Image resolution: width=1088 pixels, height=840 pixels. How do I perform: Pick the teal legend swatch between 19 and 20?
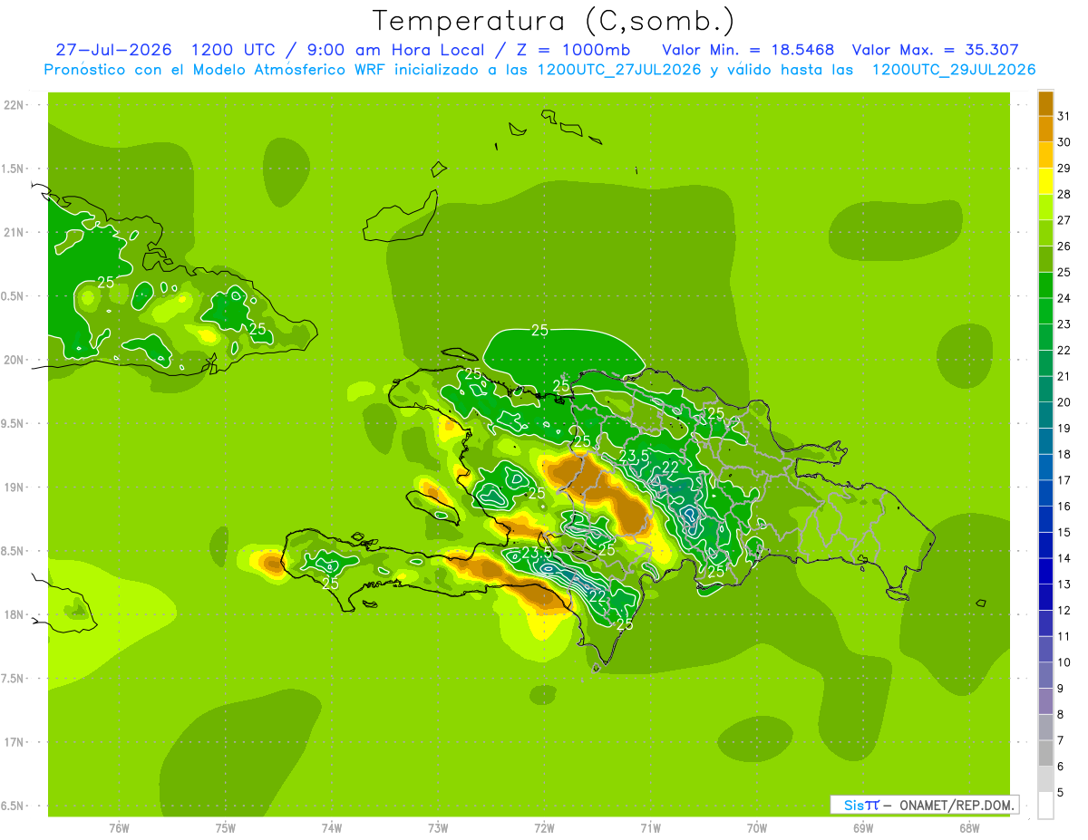[x=1045, y=415]
